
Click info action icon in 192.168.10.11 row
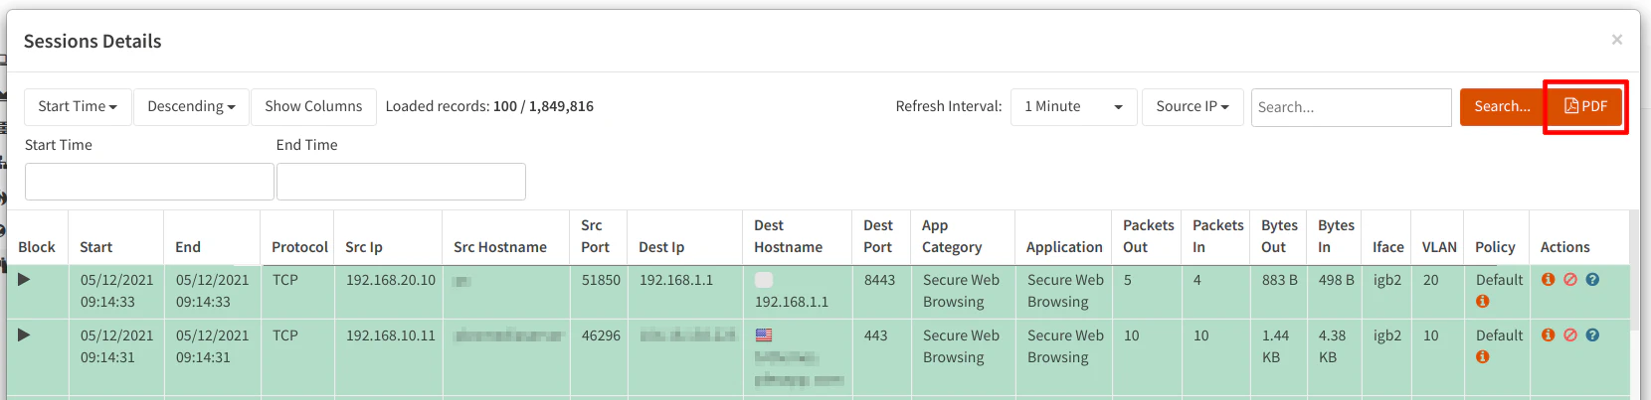click(x=1548, y=335)
